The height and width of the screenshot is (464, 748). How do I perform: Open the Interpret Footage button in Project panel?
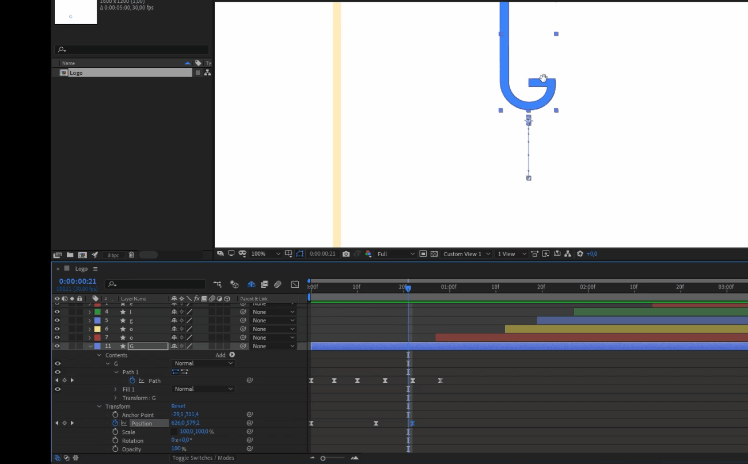pos(58,254)
